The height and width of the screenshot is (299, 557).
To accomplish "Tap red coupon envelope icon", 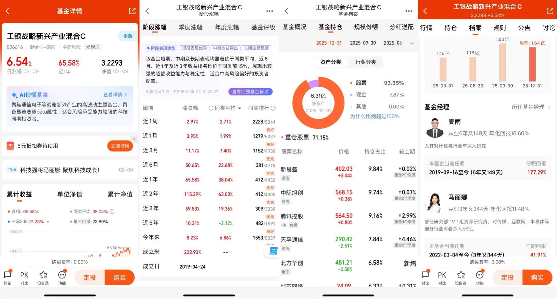I will (x=10, y=146).
